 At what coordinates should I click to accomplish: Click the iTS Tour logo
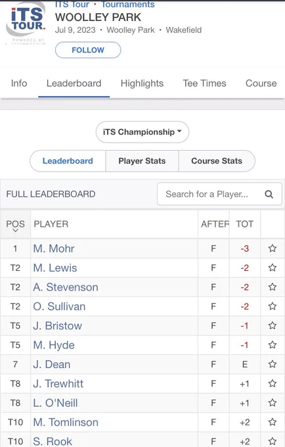26,22
